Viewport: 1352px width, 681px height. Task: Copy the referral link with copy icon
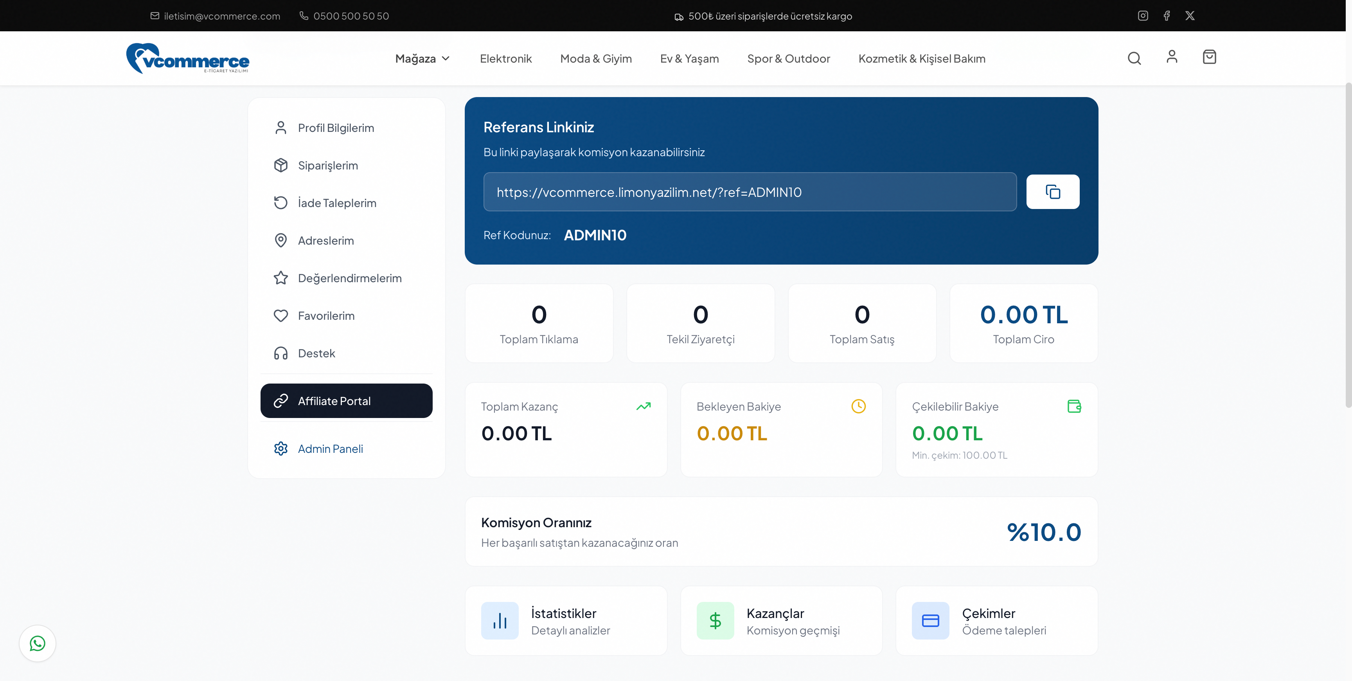pyautogui.click(x=1052, y=192)
